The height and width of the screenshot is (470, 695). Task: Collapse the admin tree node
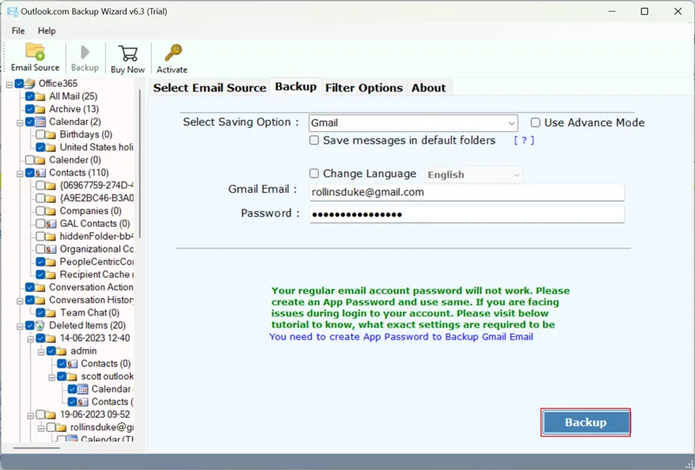click(41, 352)
